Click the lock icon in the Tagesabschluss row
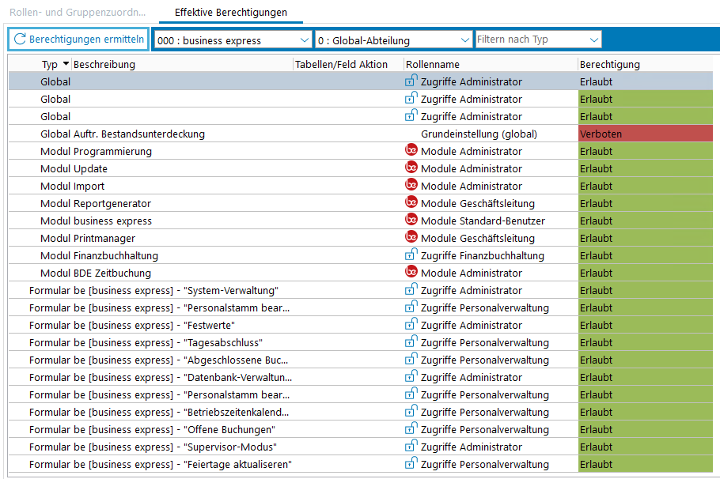Screen dimensions: 720x479 (411, 341)
